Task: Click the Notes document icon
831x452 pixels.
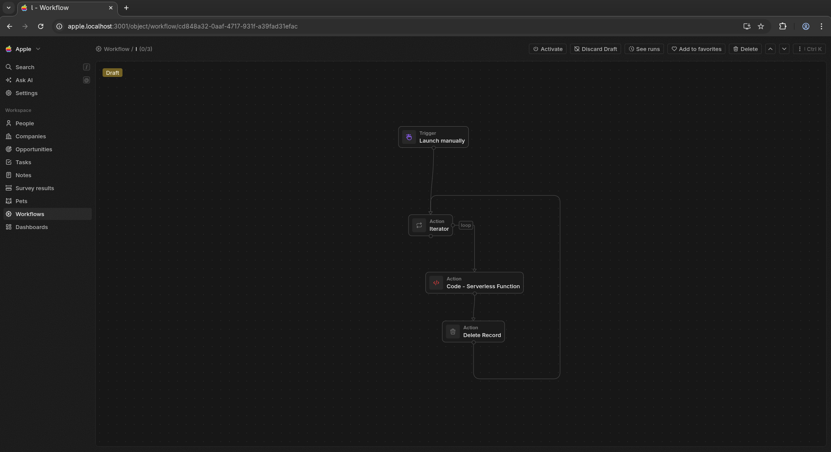Action: (x=9, y=175)
